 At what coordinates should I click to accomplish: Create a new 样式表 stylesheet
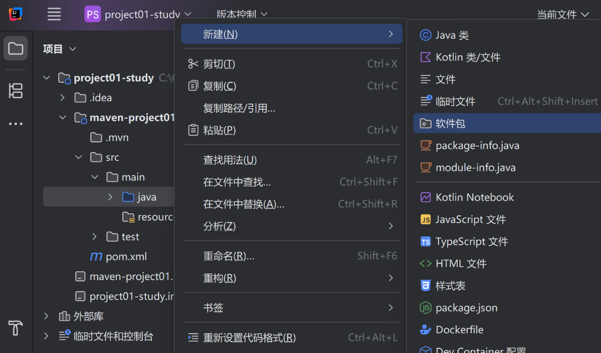pyautogui.click(x=449, y=285)
